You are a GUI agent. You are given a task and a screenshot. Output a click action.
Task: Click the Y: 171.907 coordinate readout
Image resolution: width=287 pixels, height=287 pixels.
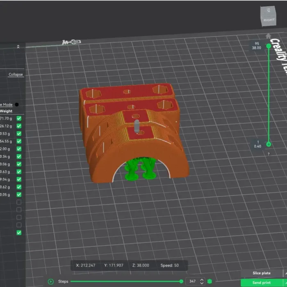coord(114,265)
